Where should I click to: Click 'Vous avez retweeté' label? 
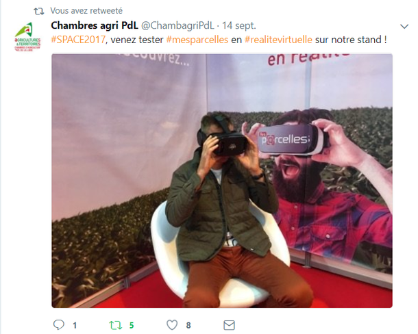[x=86, y=11]
